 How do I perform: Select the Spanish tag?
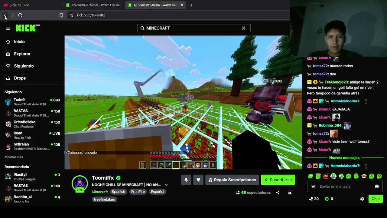pos(118,192)
